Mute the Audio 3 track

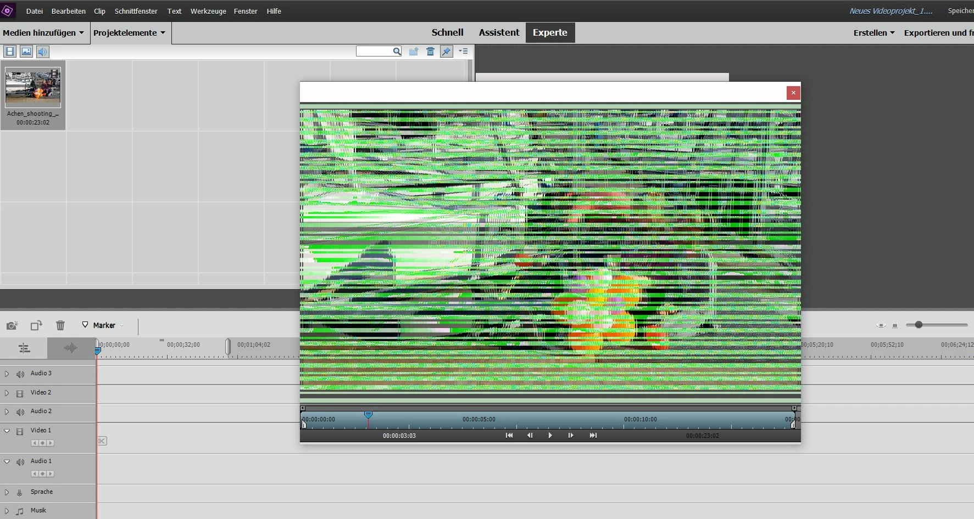click(20, 374)
